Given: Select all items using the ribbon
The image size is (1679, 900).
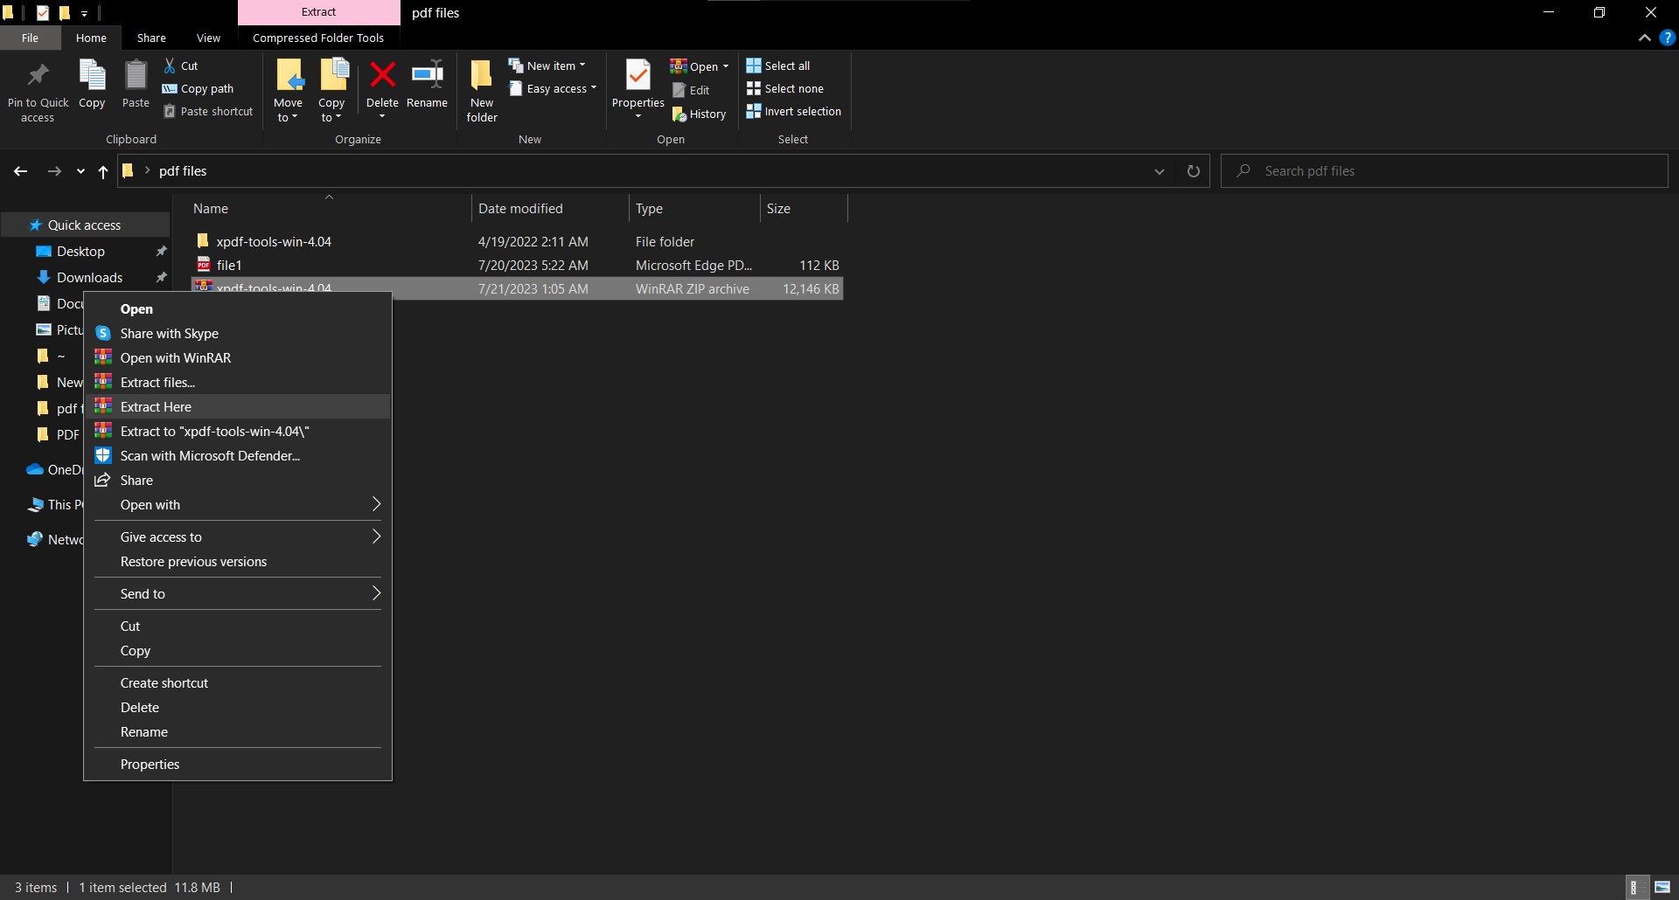Looking at the screenshot, I should pos(779,66).
